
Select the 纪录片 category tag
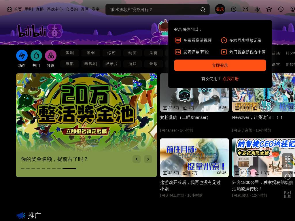[111, 64]
